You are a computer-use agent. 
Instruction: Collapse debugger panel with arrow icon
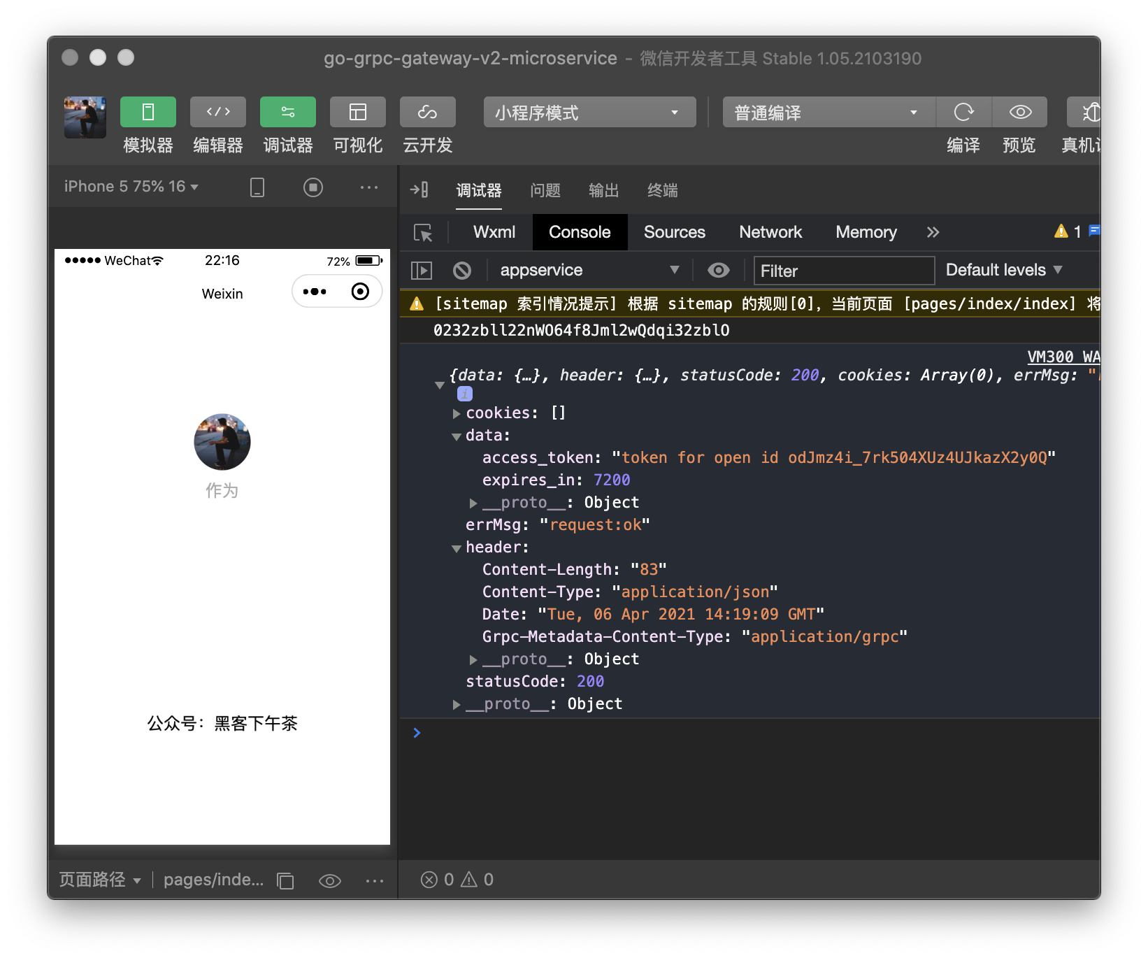tap(419, 190)
